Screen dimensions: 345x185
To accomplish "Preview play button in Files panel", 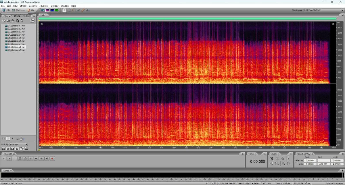I will pyautogui.click(x=13, y=138).
